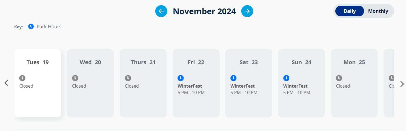Click blue clock icon on Sat 23

233,78
